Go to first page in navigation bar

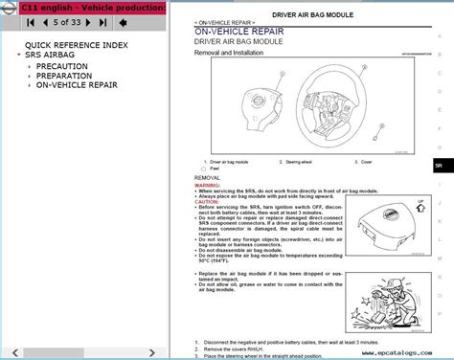tap(31, 22)
